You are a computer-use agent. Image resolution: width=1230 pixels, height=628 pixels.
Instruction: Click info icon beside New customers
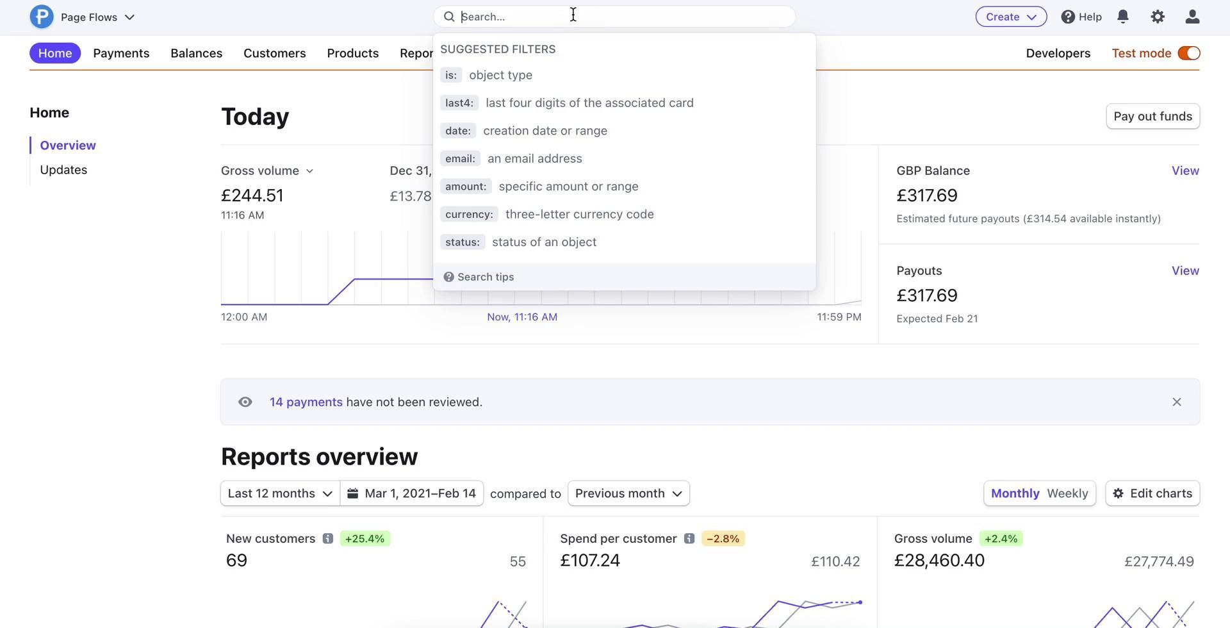[x=327, y=539]
